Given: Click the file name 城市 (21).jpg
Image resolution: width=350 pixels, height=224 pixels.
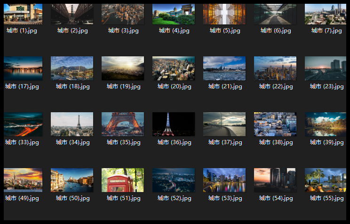Looking at the screenshot, I should tap(225, 86).
